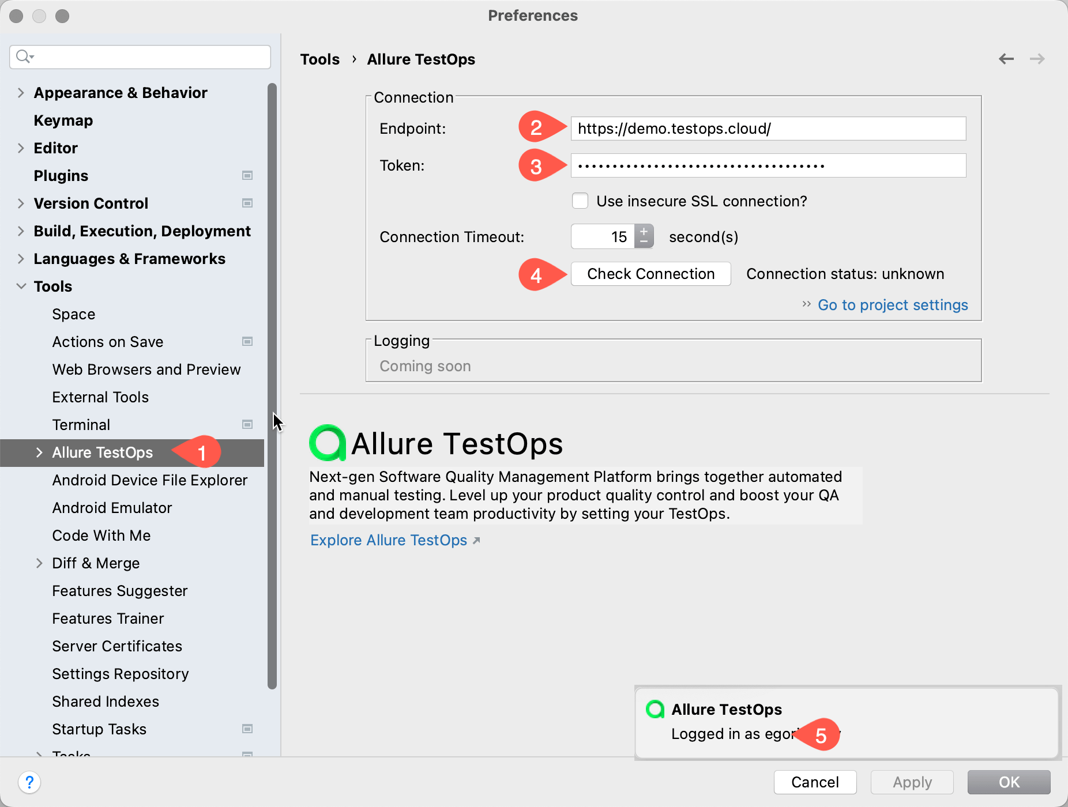Open Server Certificates settings
Image resolution: width=1068 pixels, height=807 pixels.
pyautogui.click(x=117, y=646)
